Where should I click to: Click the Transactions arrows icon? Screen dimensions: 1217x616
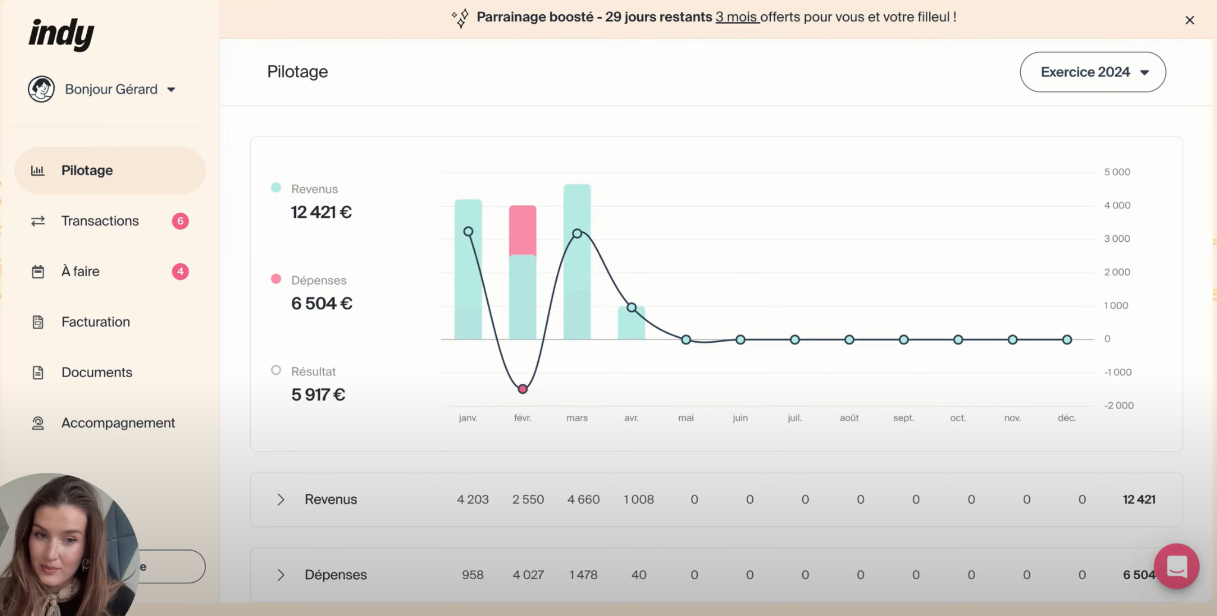coord(37,221)
